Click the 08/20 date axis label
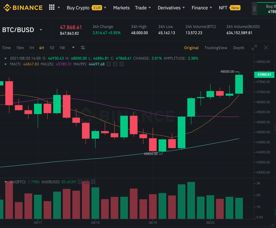Image resolution: width=276 pixels, height=228 pixels. [210, 223]
